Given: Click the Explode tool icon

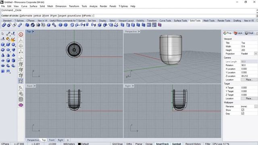Looking at the screenshot, I should tap(13, 39).
